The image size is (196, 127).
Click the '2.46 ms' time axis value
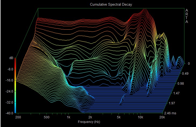170,113
